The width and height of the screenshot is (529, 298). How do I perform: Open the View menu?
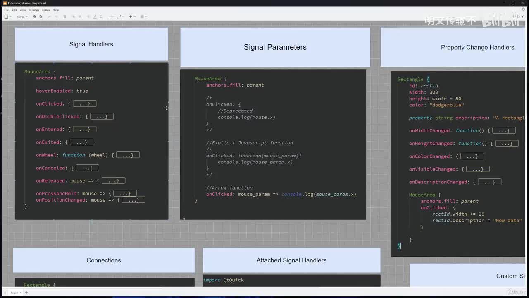[23, 10]
